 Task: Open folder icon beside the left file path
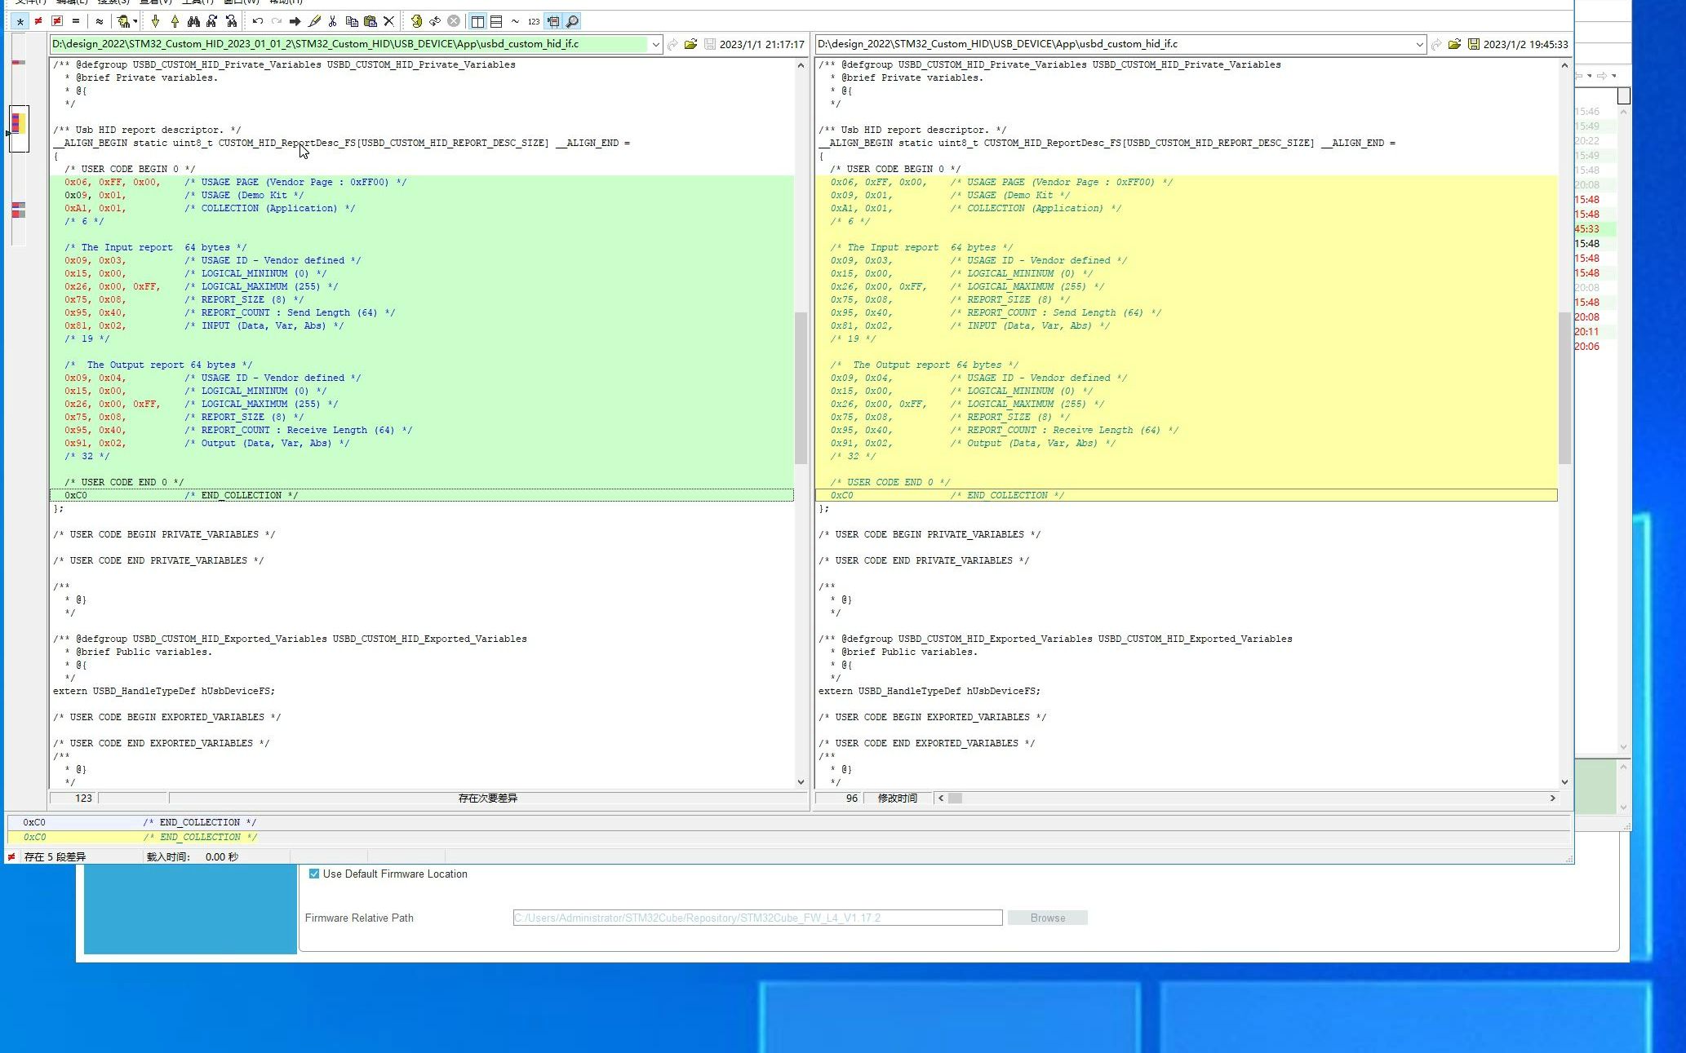point(690,44)
